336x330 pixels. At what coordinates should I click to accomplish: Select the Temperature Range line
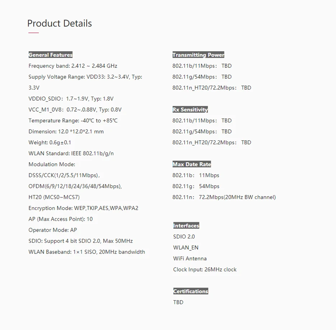tap(73, 121)
